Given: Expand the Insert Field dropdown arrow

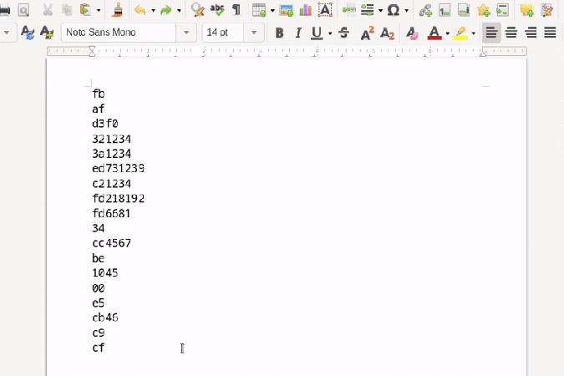Looking at the screenshot, I should pyautogui.click(x=380, y=11).
